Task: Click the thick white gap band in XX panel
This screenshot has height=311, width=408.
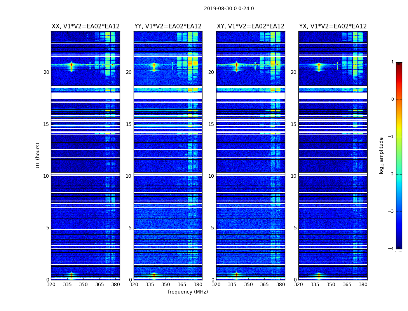Action: pos(85,96)
